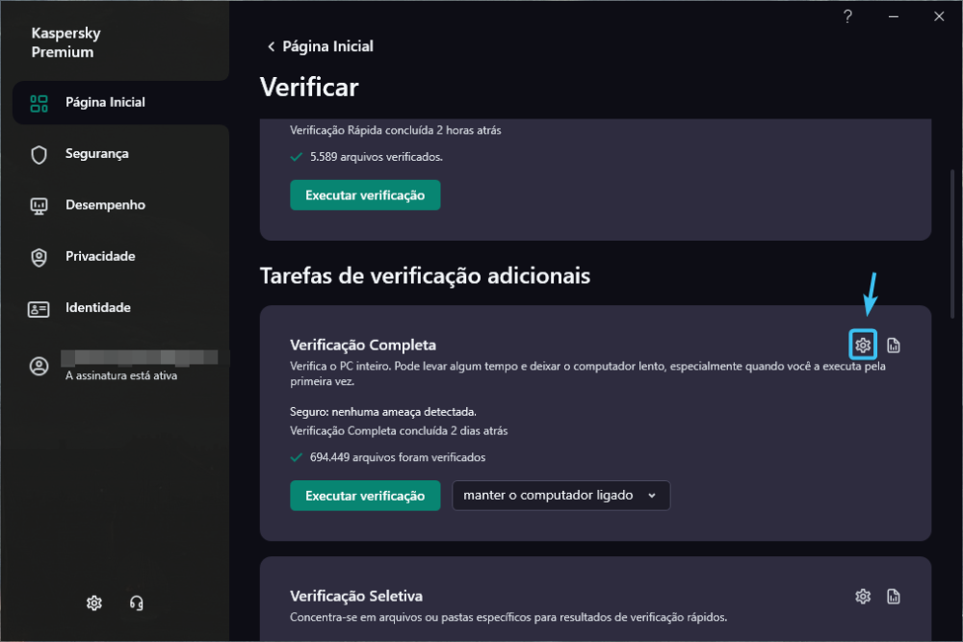Open Verificação Completa settings gear
963x642 pixels.
(x=863, y=345)
